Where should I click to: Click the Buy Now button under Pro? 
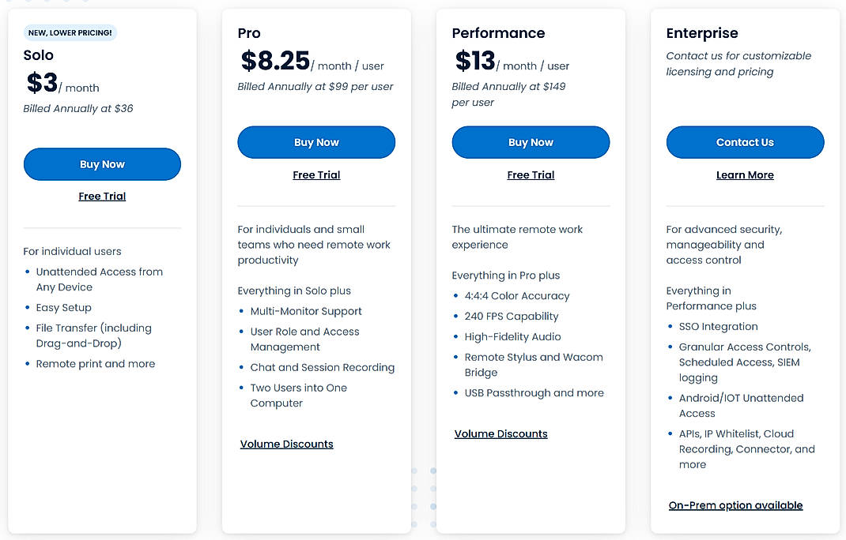tap(316, 142)
